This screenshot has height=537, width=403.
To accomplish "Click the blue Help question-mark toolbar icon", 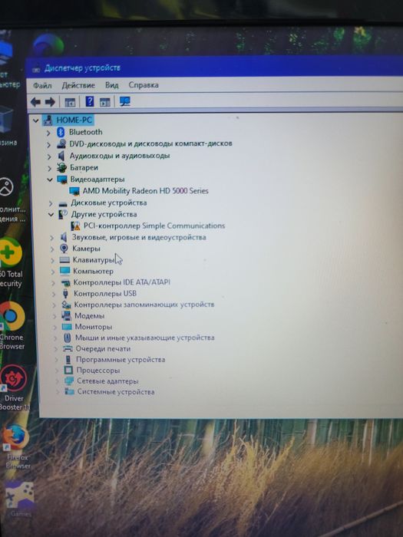I will click(90, 101).
